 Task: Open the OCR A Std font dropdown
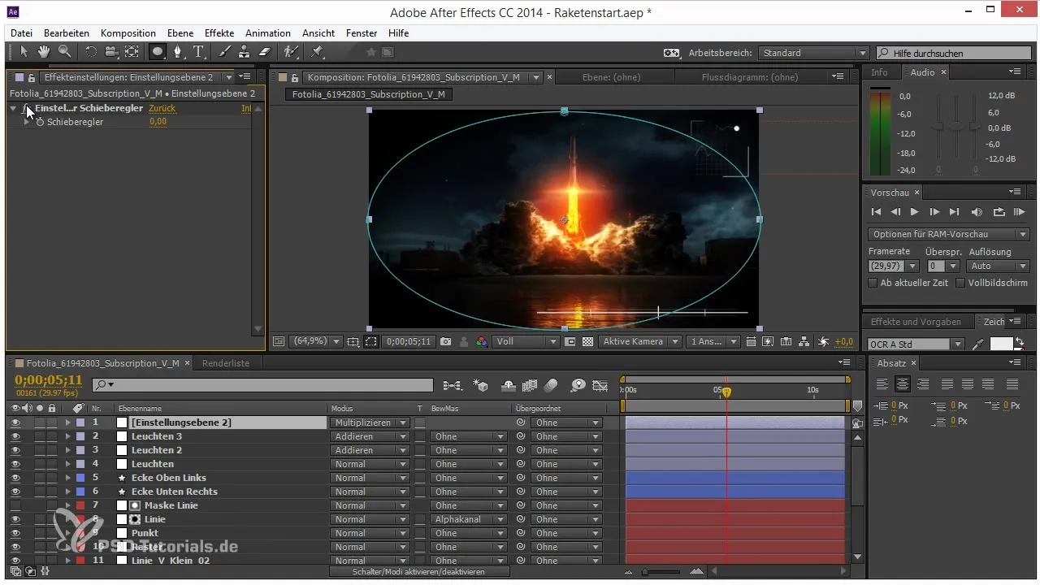tap(916, 344)
